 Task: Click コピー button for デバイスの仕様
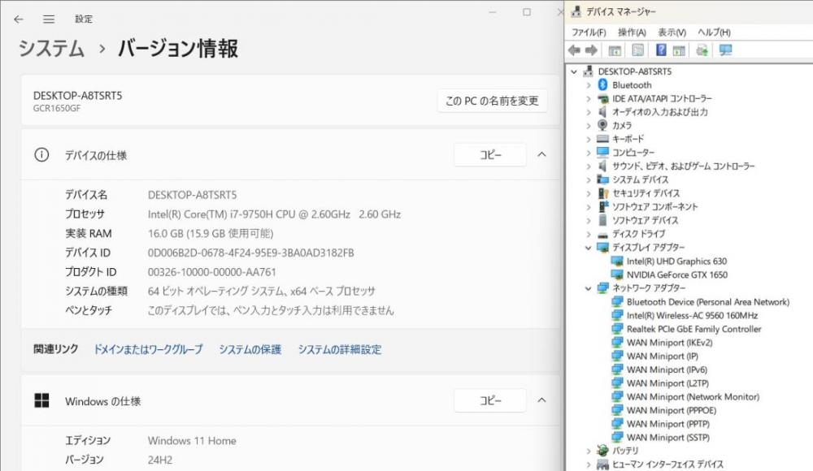click(490, 154)
